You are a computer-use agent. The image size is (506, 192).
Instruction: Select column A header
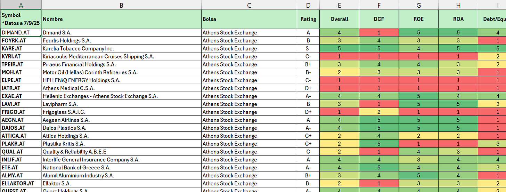click(x=21, y=5)
